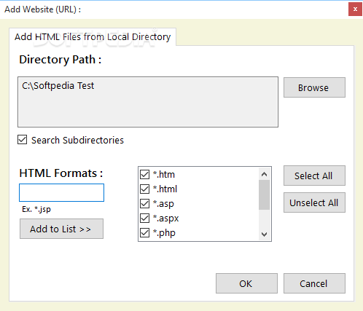Viewport: 363px width, 311px height.
Task: Select the *.aspx list entry text
Action: pyautogui.click(x=165, y=219)
